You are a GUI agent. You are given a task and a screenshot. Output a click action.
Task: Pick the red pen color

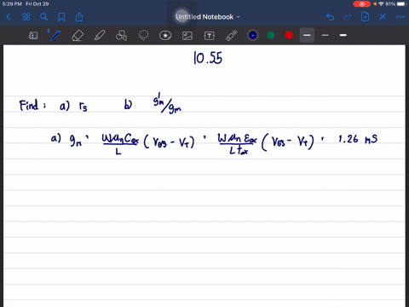click(289, 35)
